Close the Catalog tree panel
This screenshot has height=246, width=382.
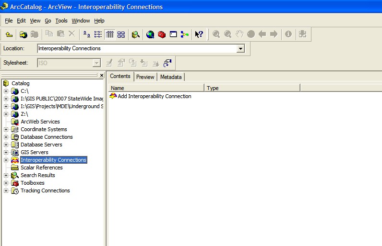[102, 75]
